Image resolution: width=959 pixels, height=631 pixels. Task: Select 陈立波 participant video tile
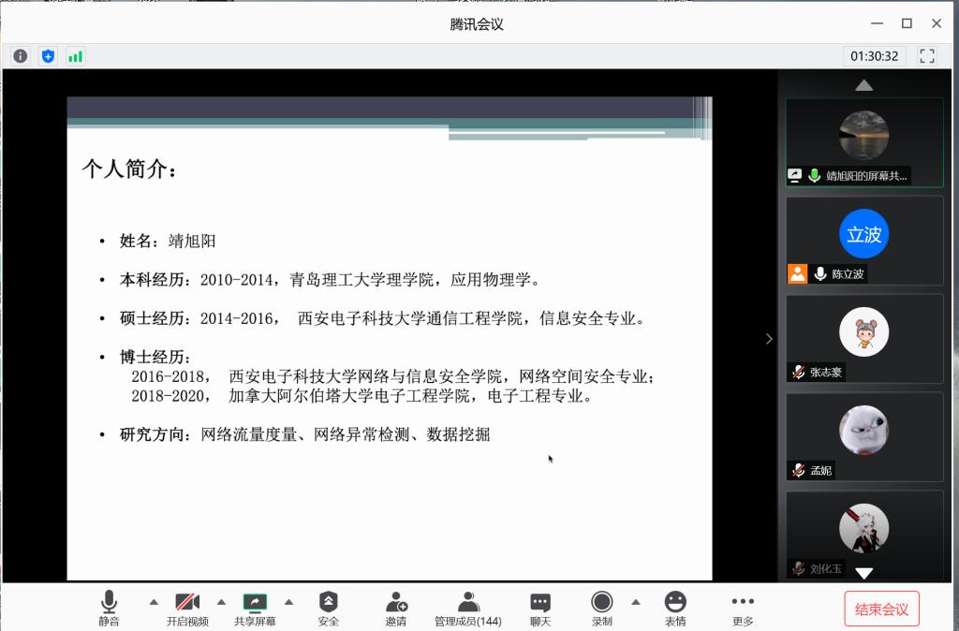(x=863, y=240)
